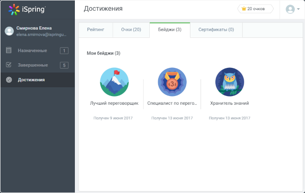Click the iSpring logo

(x=27, y=9)
